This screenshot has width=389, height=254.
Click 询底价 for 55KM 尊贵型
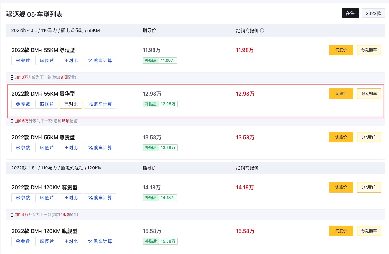coord(341,137)
